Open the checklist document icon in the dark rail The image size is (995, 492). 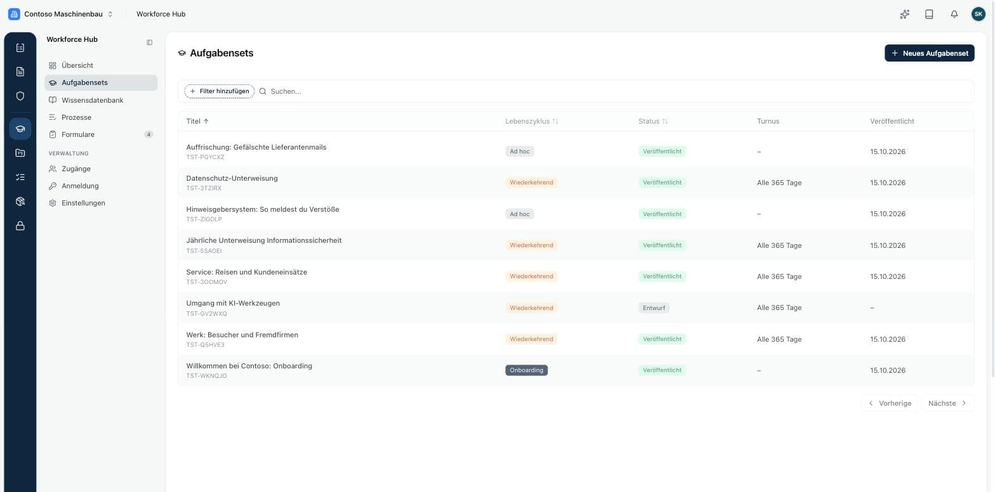pyautogui.click(x=20, y=48)
